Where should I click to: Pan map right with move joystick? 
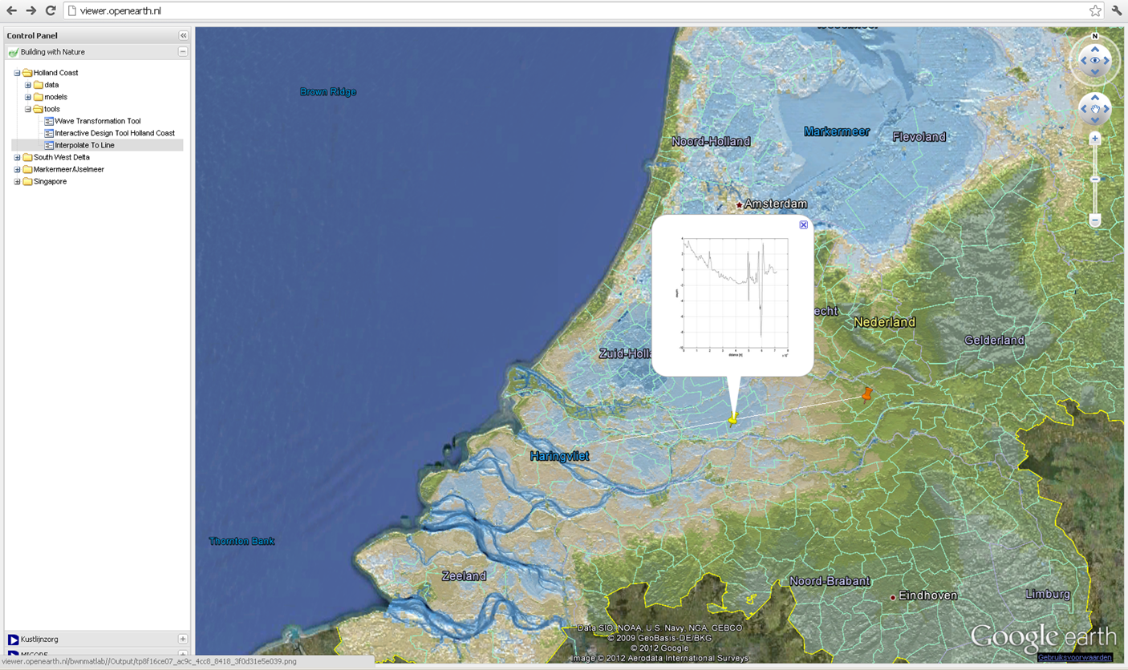[x=1106, y=109]
